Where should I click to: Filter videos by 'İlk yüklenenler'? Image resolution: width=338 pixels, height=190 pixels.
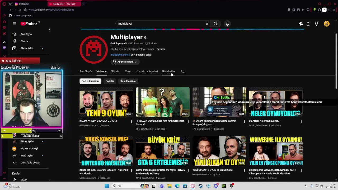(x=128, y=81)
